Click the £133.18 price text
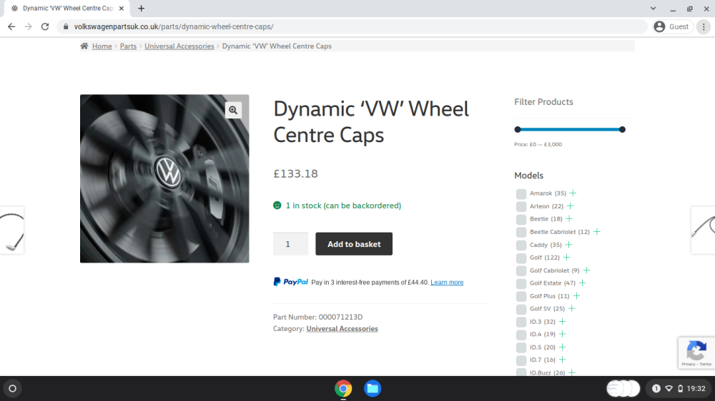Screen dimensions: 715x401 point(295,173)
